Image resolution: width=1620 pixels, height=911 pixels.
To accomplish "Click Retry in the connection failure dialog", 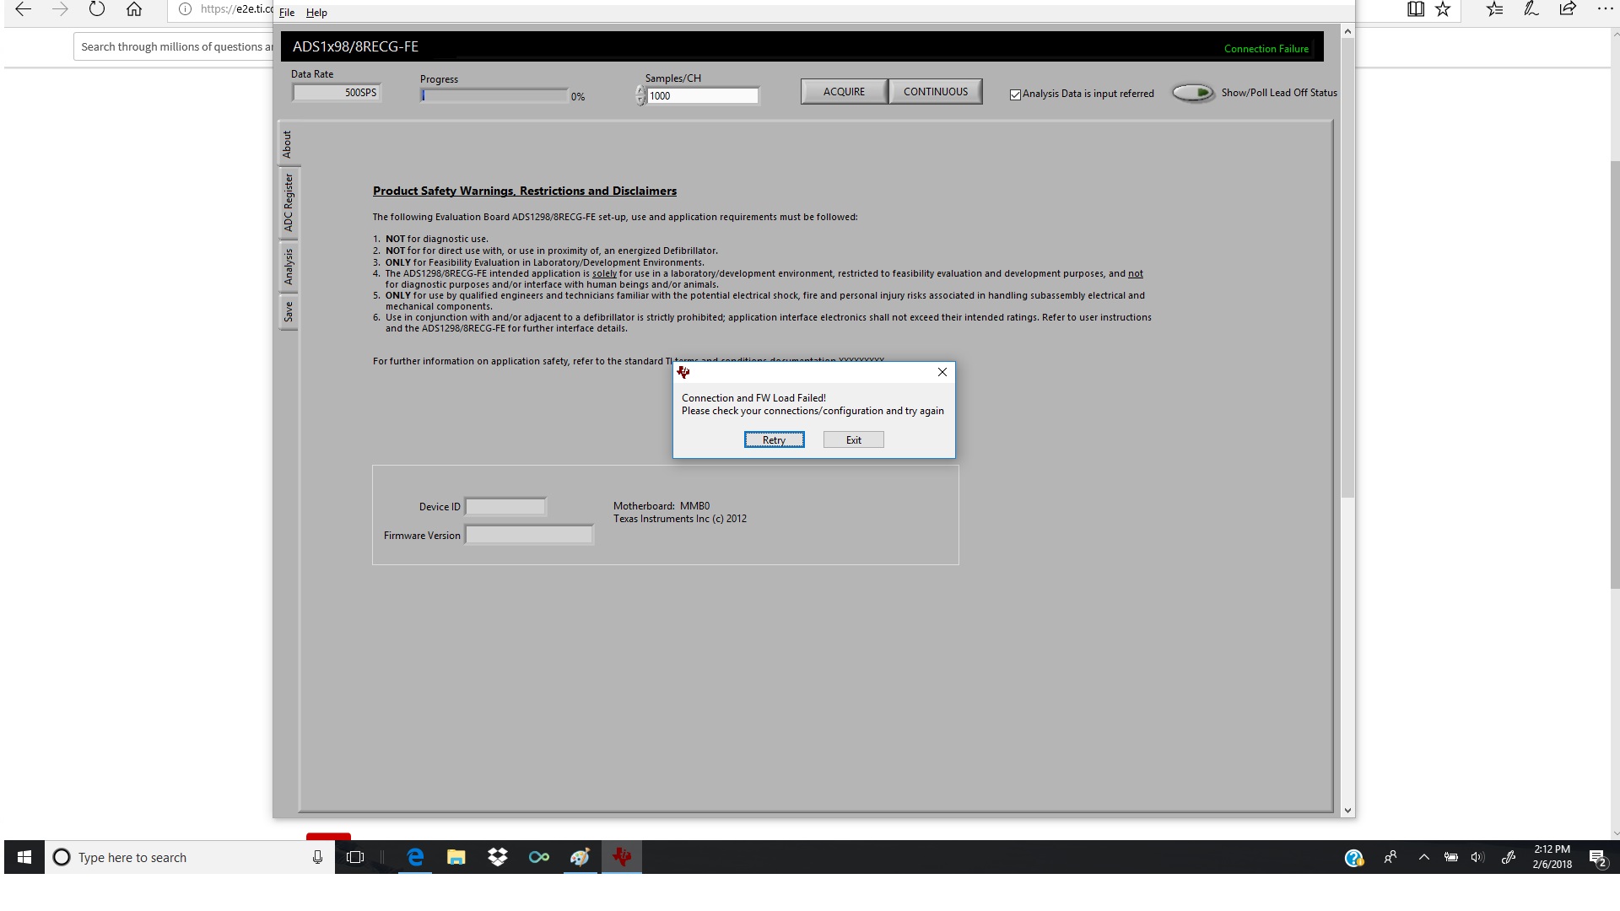I will coord(774,439).
